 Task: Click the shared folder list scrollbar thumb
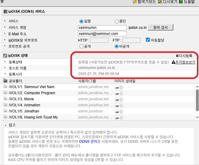[197, 100]
